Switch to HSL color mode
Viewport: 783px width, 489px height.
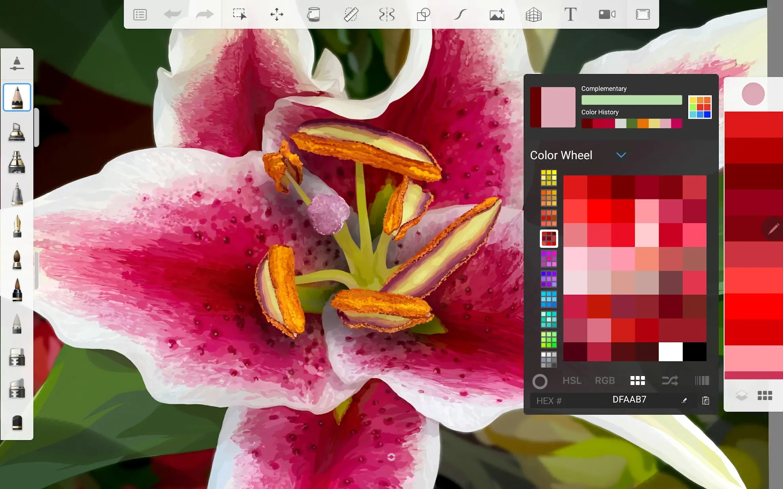[x=572, y=381]
